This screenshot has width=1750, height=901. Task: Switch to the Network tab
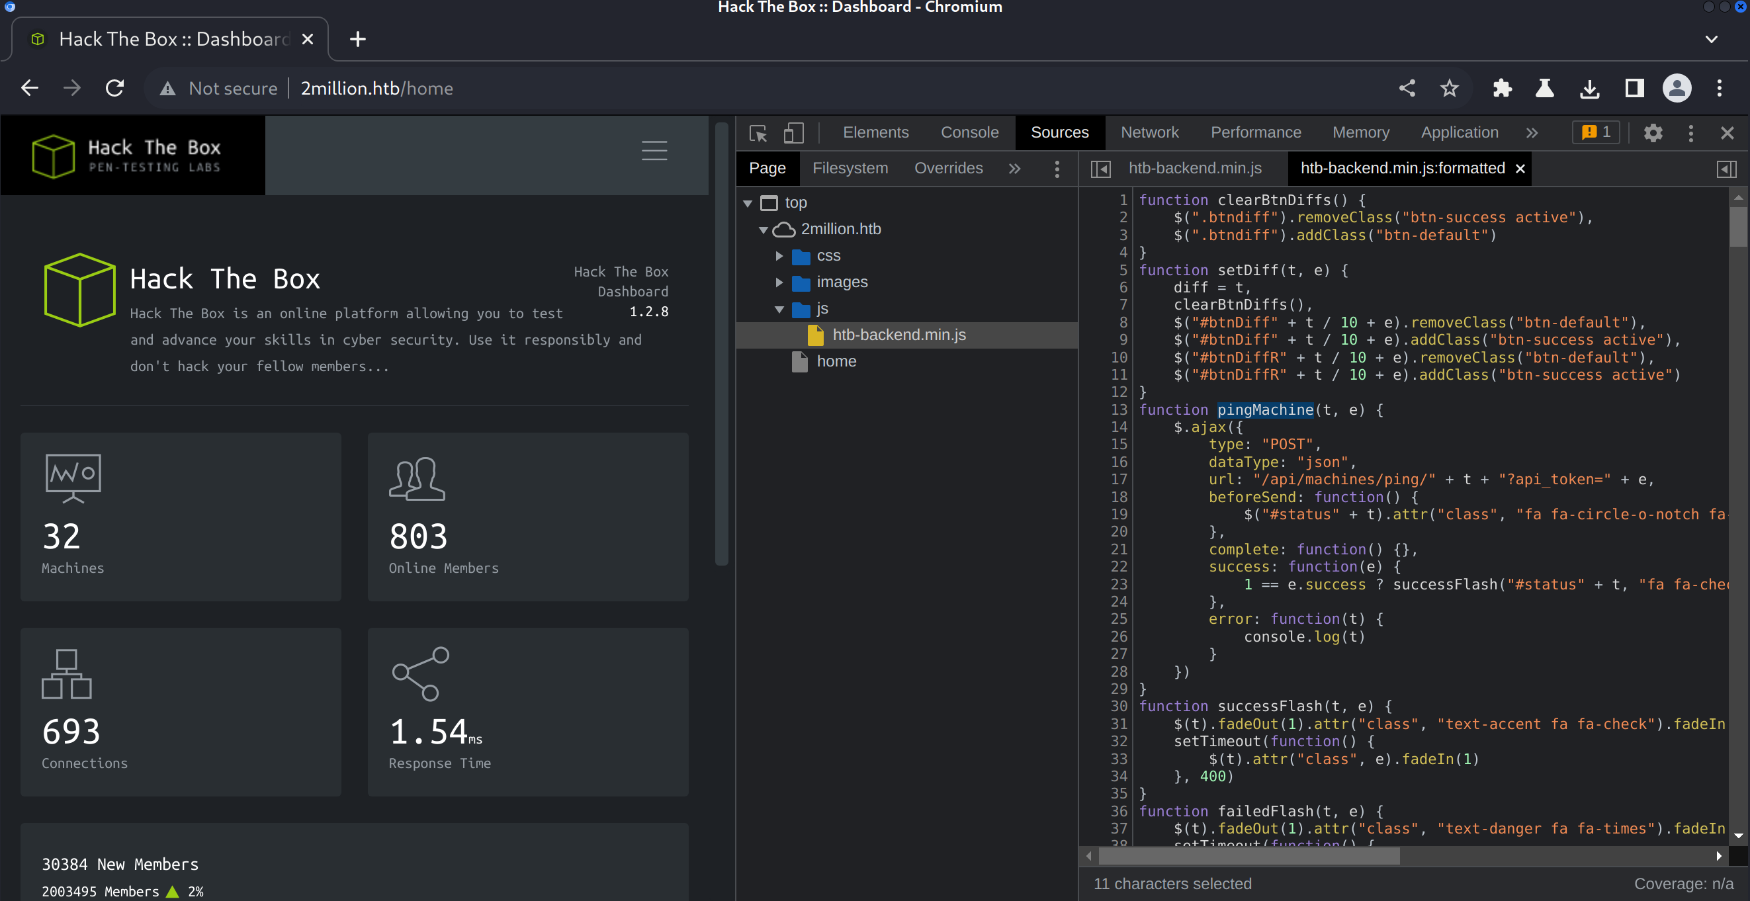[x=1149, y=132]
